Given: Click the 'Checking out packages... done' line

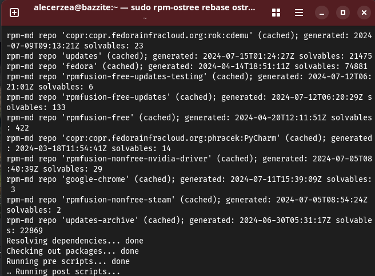Looking at the screenshot, I should click(x=72, y=251).
